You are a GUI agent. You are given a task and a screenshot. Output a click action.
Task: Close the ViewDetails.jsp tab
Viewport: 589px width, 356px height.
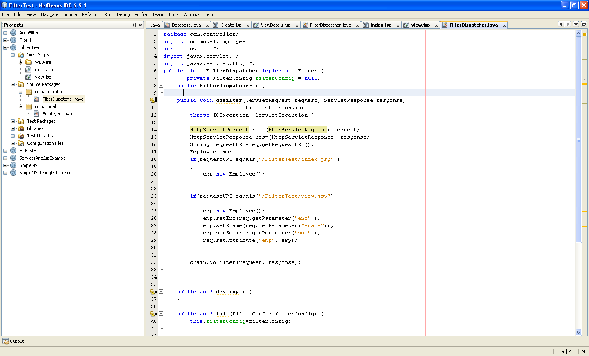pyautogui.click(x=297, y=25)
